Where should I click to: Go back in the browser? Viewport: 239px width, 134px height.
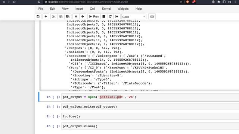(4, 2)
